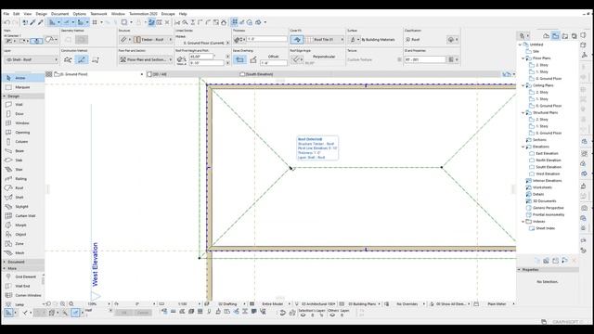Click the Undo arrow in toolbar
Screen dimensions: 594x334
[x=6, y=22]
